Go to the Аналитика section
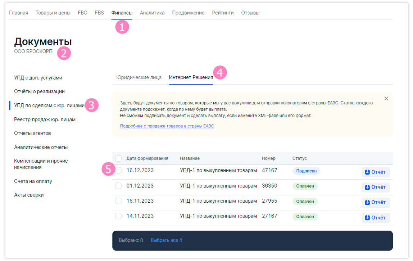 click(x=152, y=13)
